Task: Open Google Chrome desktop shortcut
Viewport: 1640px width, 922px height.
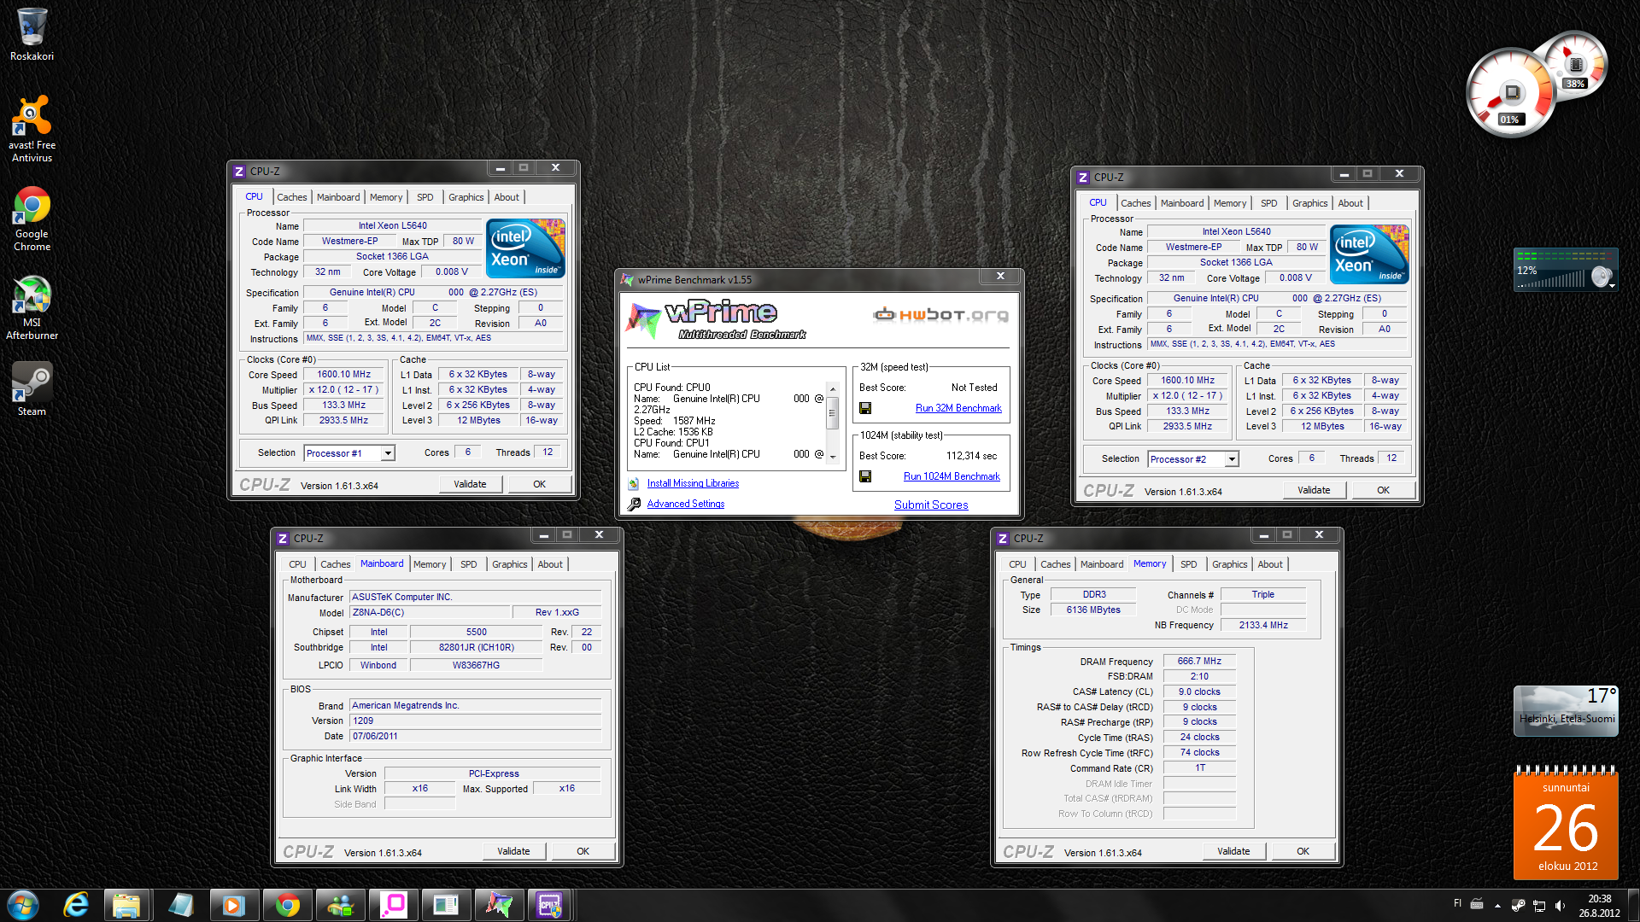Action: [32, 219]
